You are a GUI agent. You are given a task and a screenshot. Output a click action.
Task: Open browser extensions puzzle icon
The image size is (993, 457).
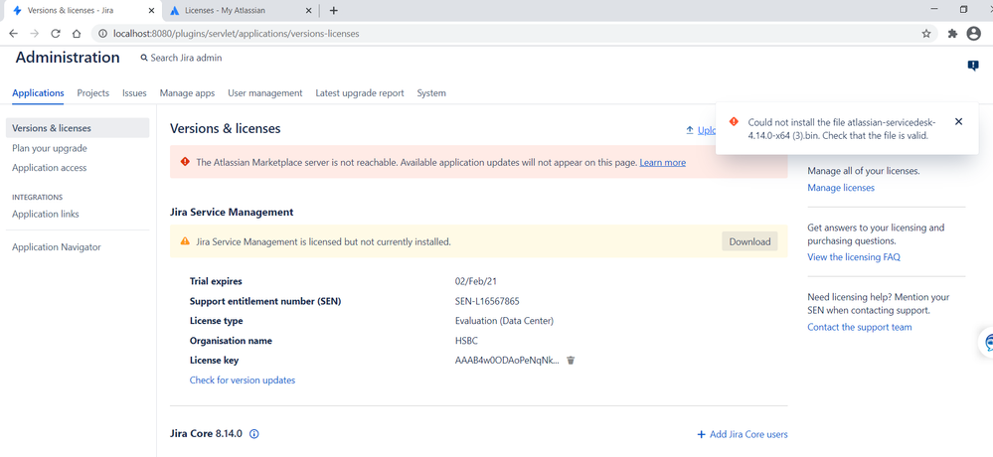coord(952,34)
